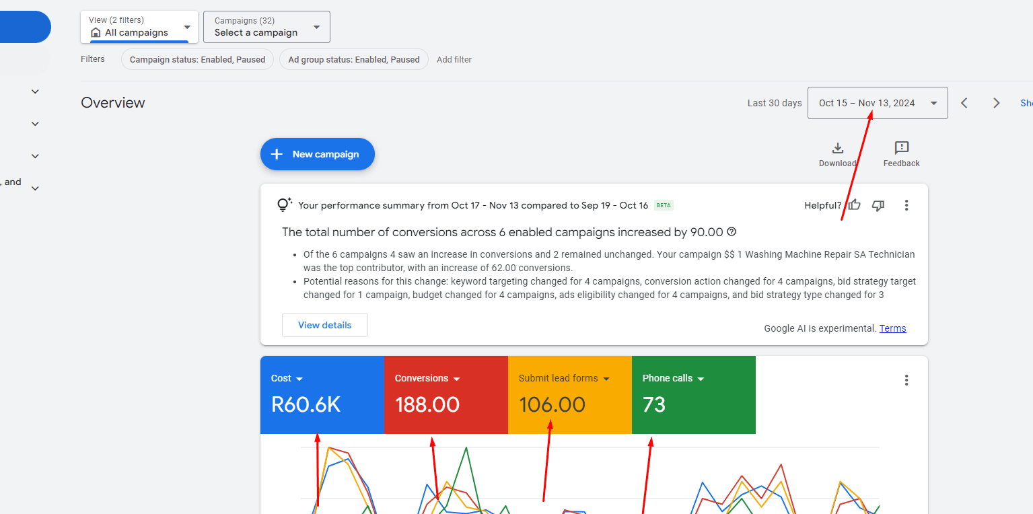The height and width of the screenshot is (514, 1033).
Task: Click the Download icon
Action: click(x=837, y=148)
